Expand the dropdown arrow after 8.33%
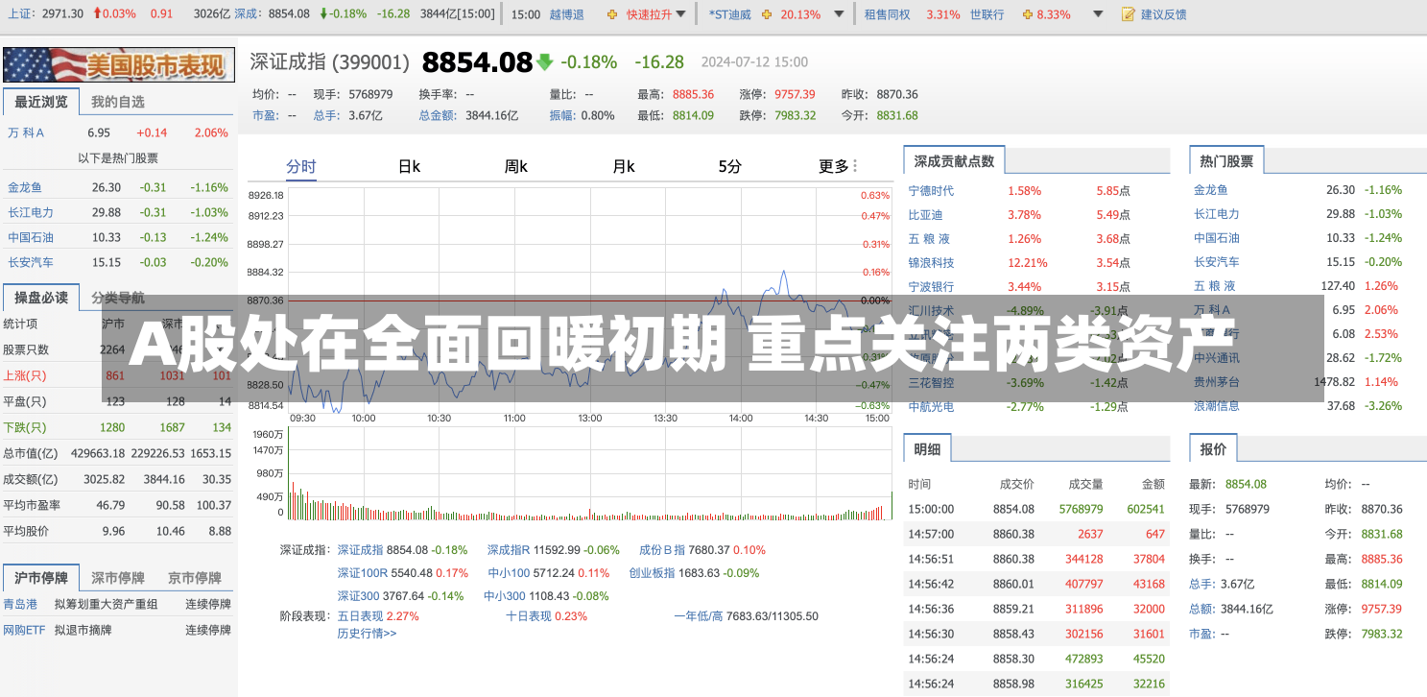Screen dimensions: 1427x697 click(1099, 14)
